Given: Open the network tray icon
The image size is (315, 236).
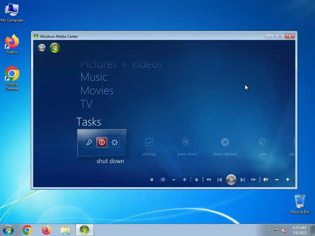Looking at the screenshot, I should (x=277, y=230).
